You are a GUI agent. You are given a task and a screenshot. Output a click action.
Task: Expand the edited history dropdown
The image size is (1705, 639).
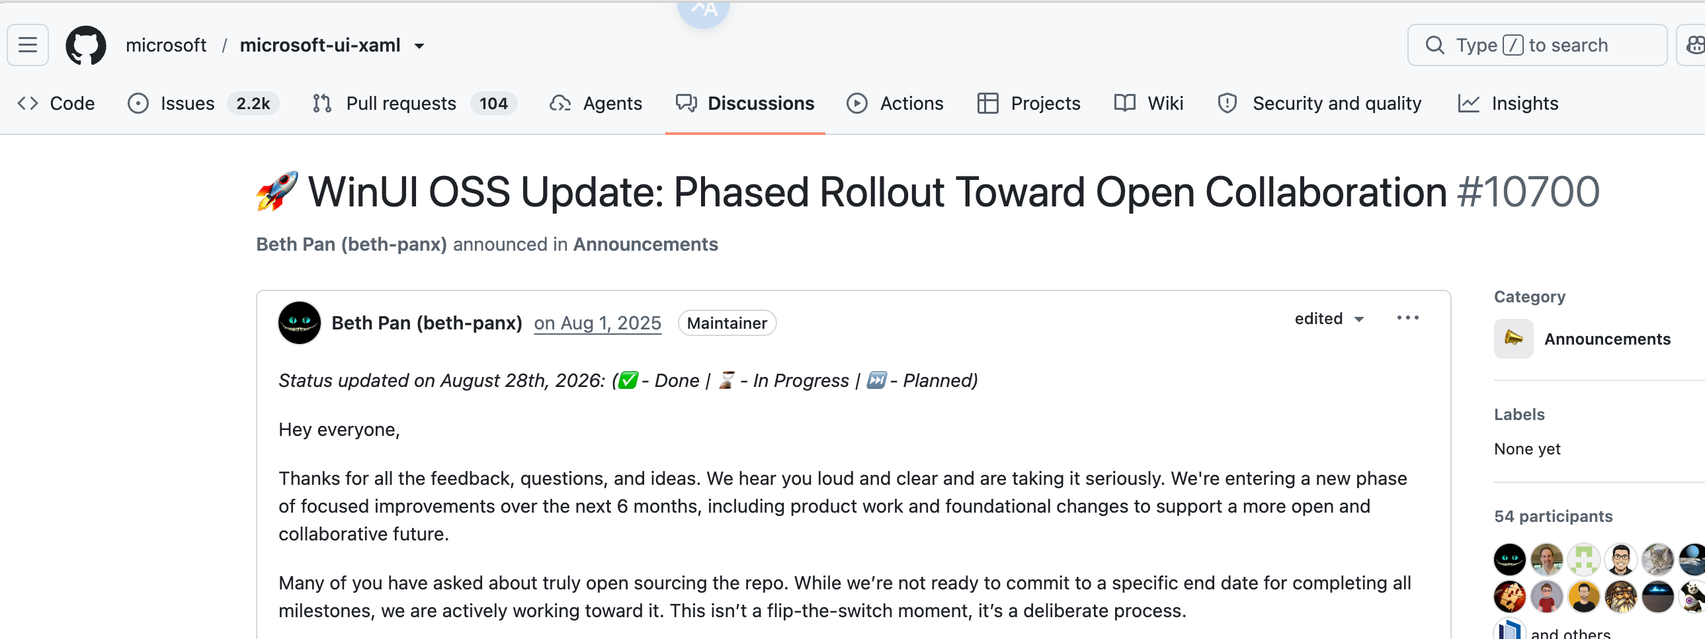click(x=1329, y=318)
